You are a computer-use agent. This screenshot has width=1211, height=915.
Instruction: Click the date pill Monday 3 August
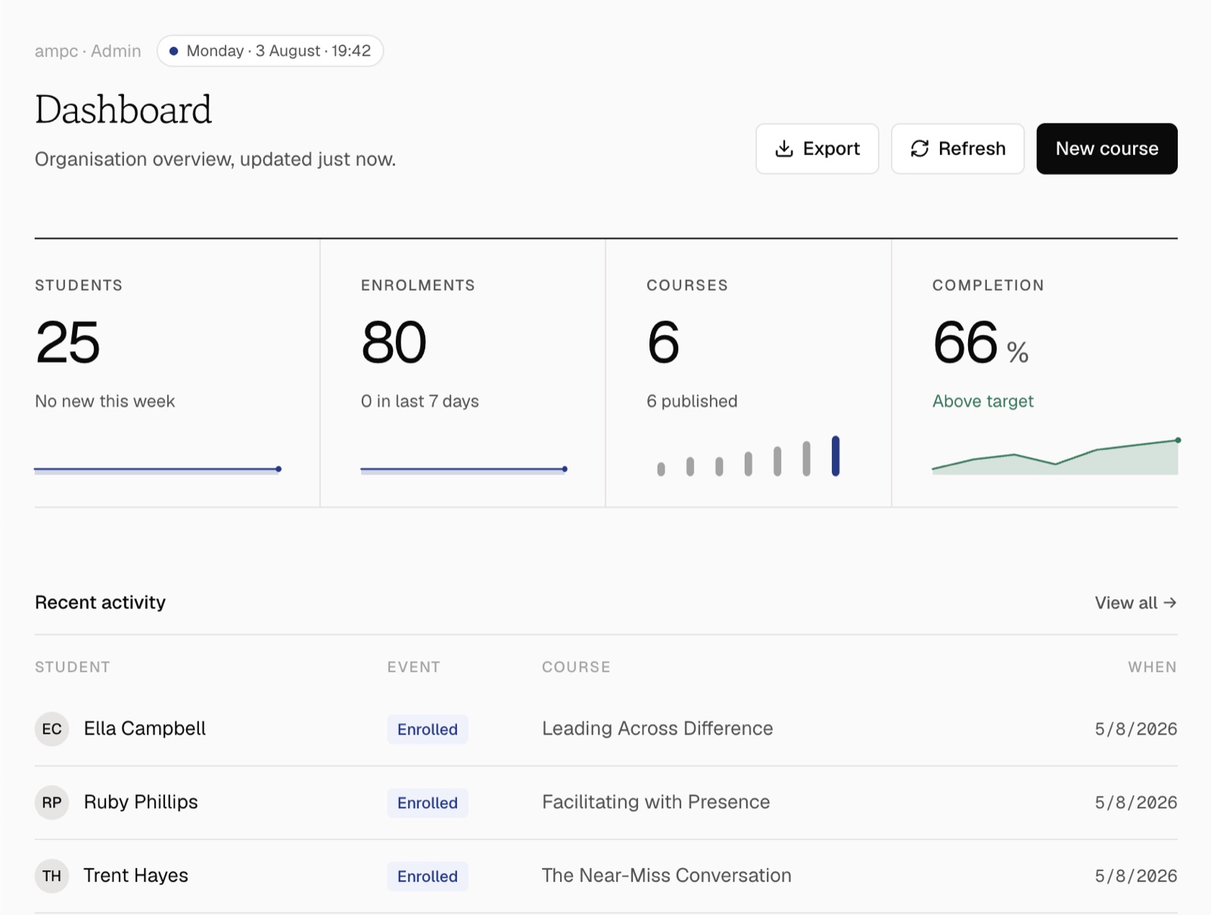point(270,51)
